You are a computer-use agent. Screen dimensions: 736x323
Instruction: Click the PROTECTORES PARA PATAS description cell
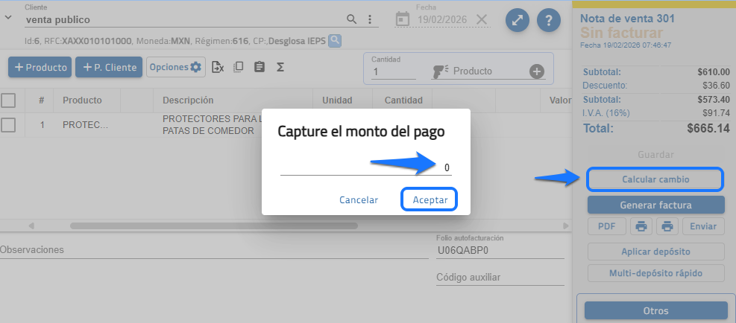click(x=212, y=125)
